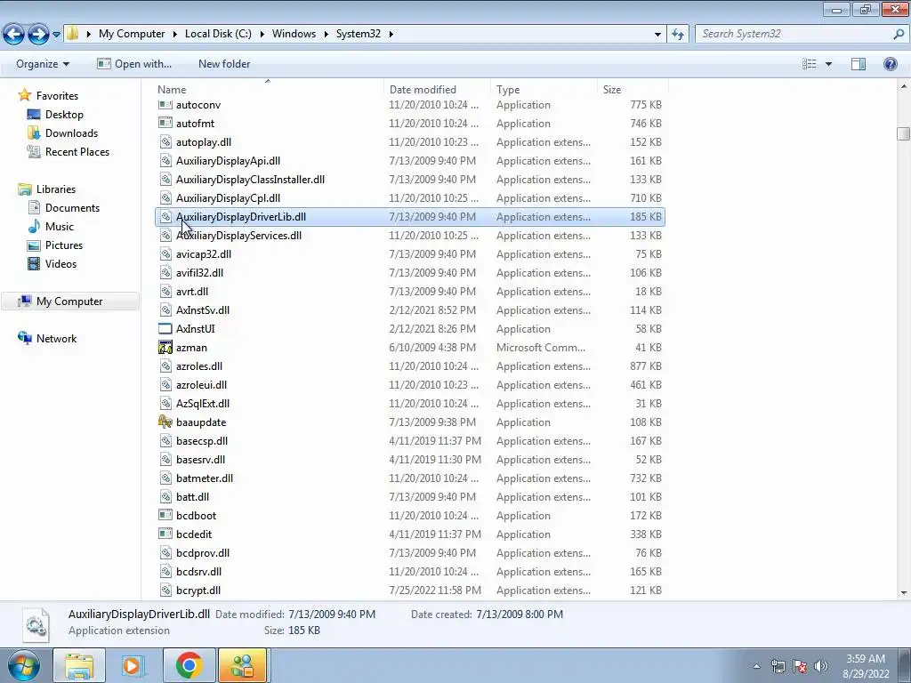Image resolution: width=911 pixels, height=683 pixels.
Task: Go back with the Back arrow button
Action: pos(14,34)
